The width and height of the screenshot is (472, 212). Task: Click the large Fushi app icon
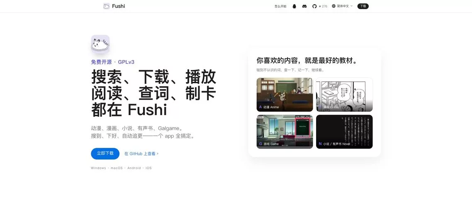[x=100, y=44]
